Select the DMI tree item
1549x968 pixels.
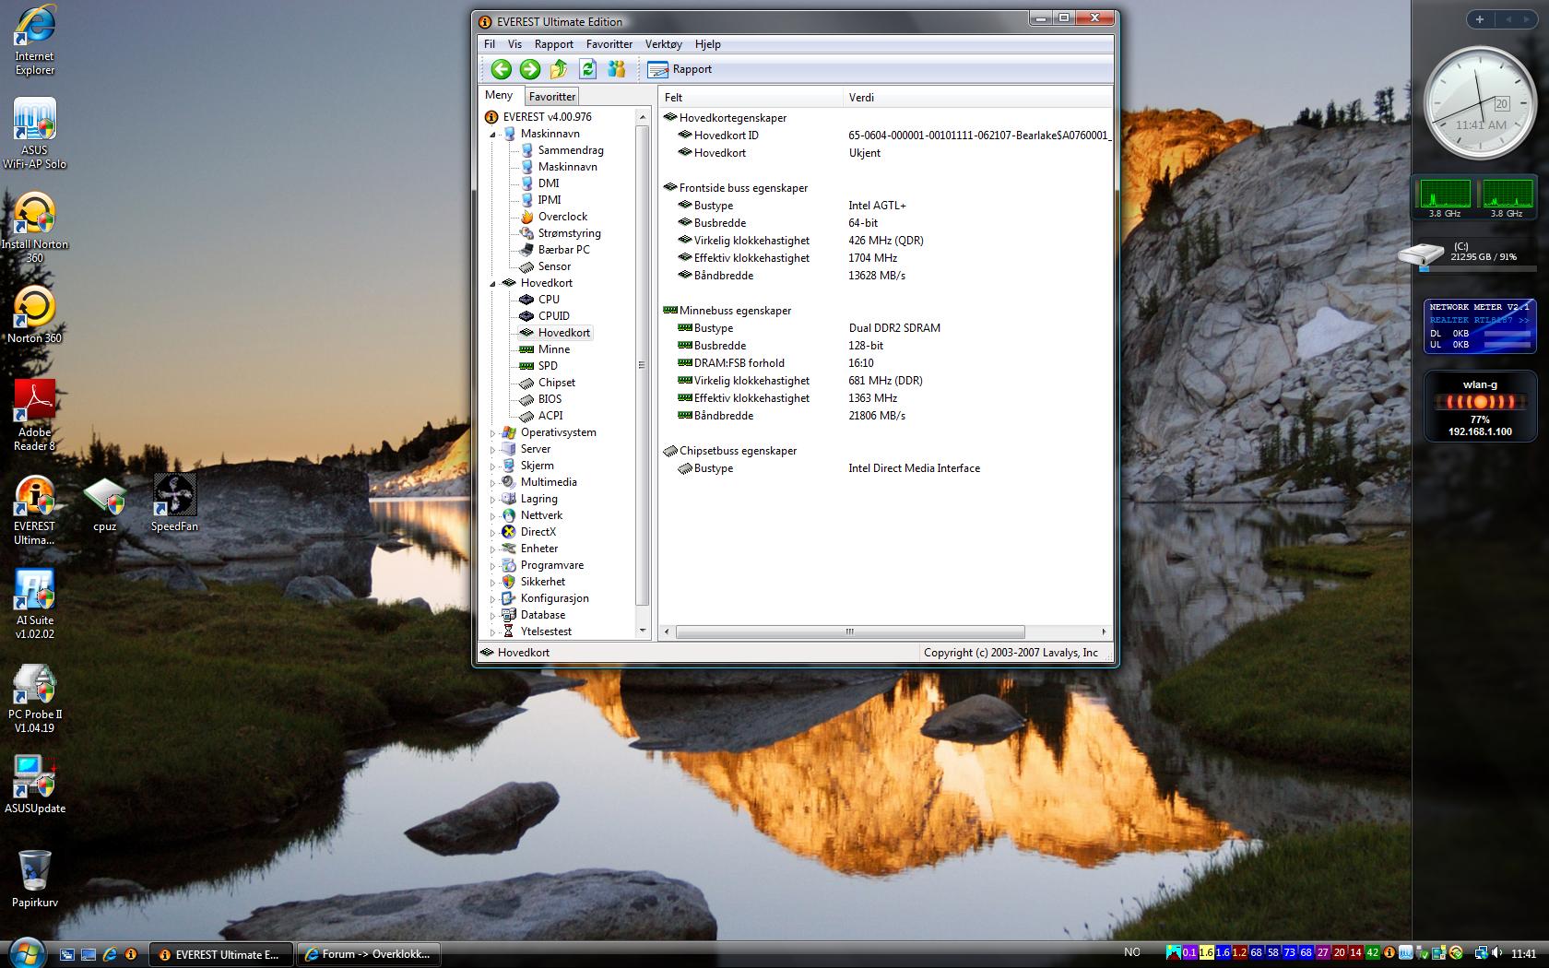[x=549, y=183]
